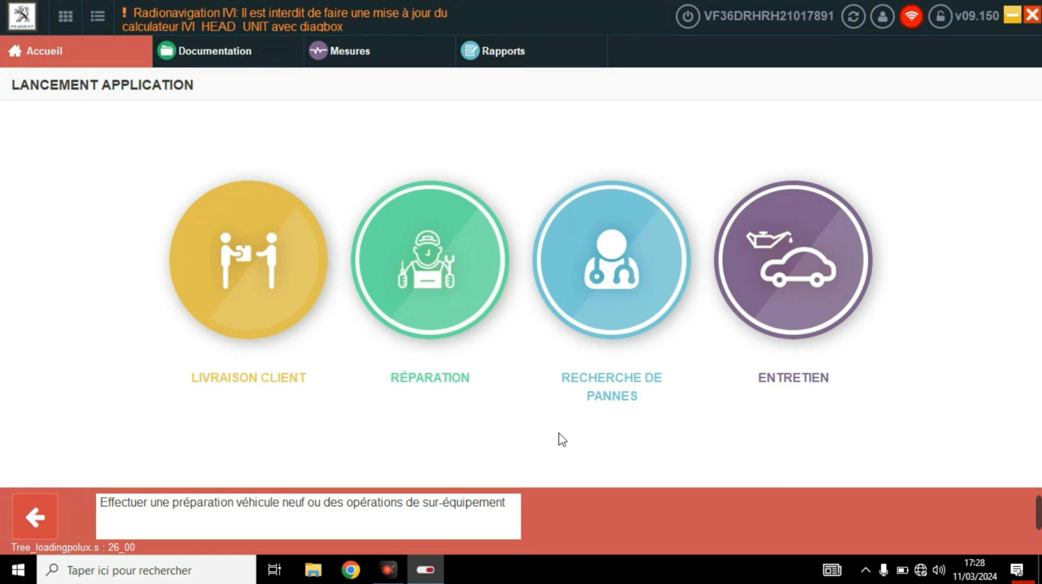This screenshot has width=1042, height=584.
Task: Open Recherche de Pannes doctor icon
Action: click(611, 259)
